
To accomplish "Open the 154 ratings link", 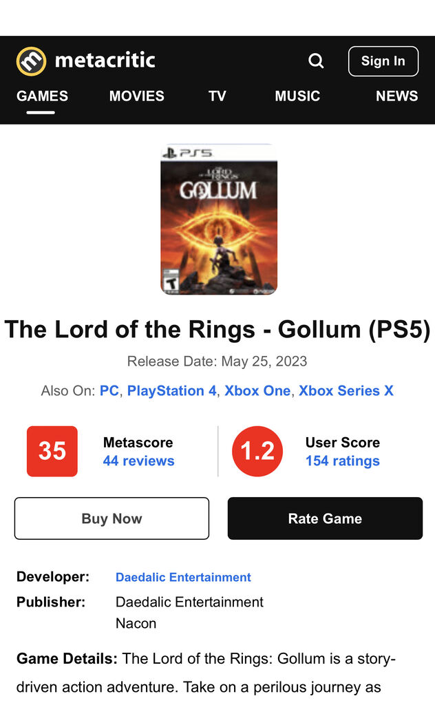I will tap(342, 461).
